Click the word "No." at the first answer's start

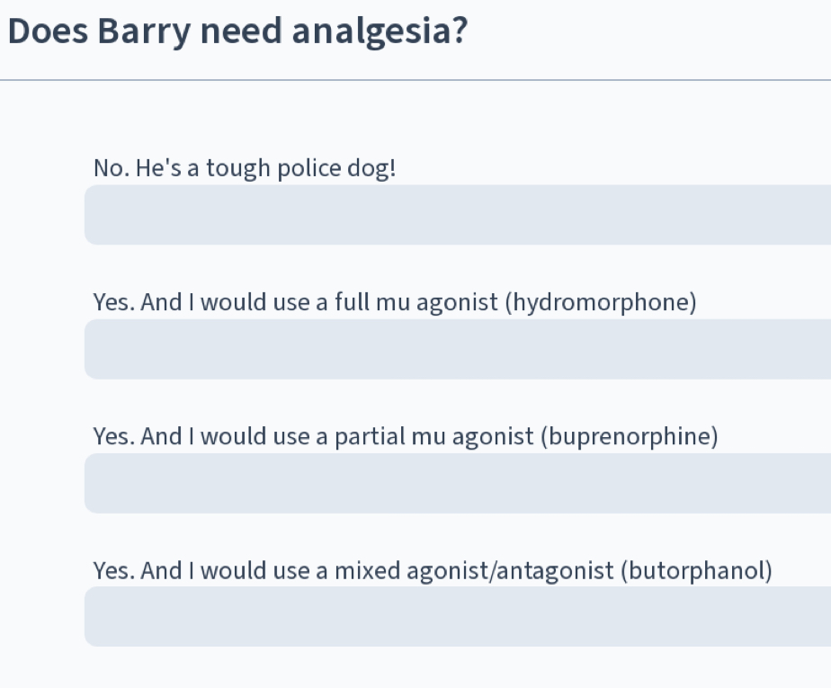pos(111,169)
